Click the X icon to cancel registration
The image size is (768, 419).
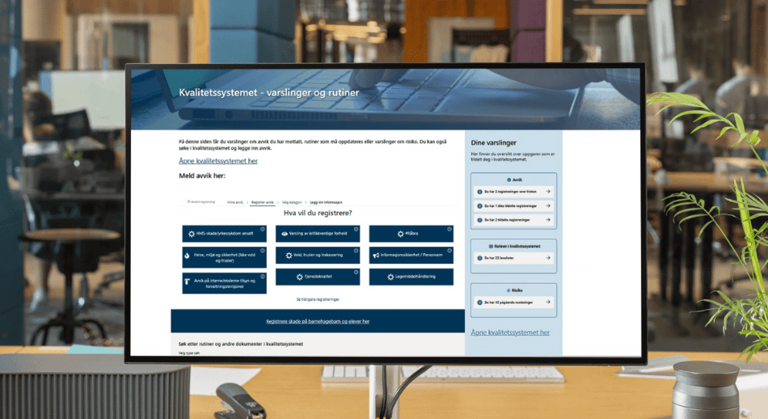tap(188, 201)
